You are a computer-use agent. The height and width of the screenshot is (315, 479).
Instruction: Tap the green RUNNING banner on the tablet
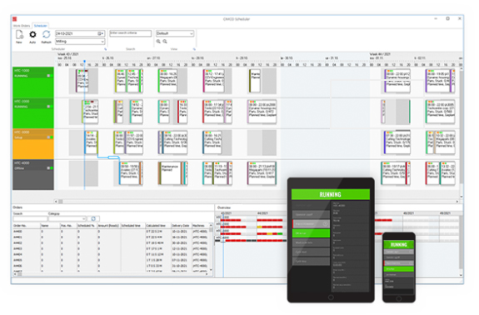pyautogui.click(x=331, y=195)
